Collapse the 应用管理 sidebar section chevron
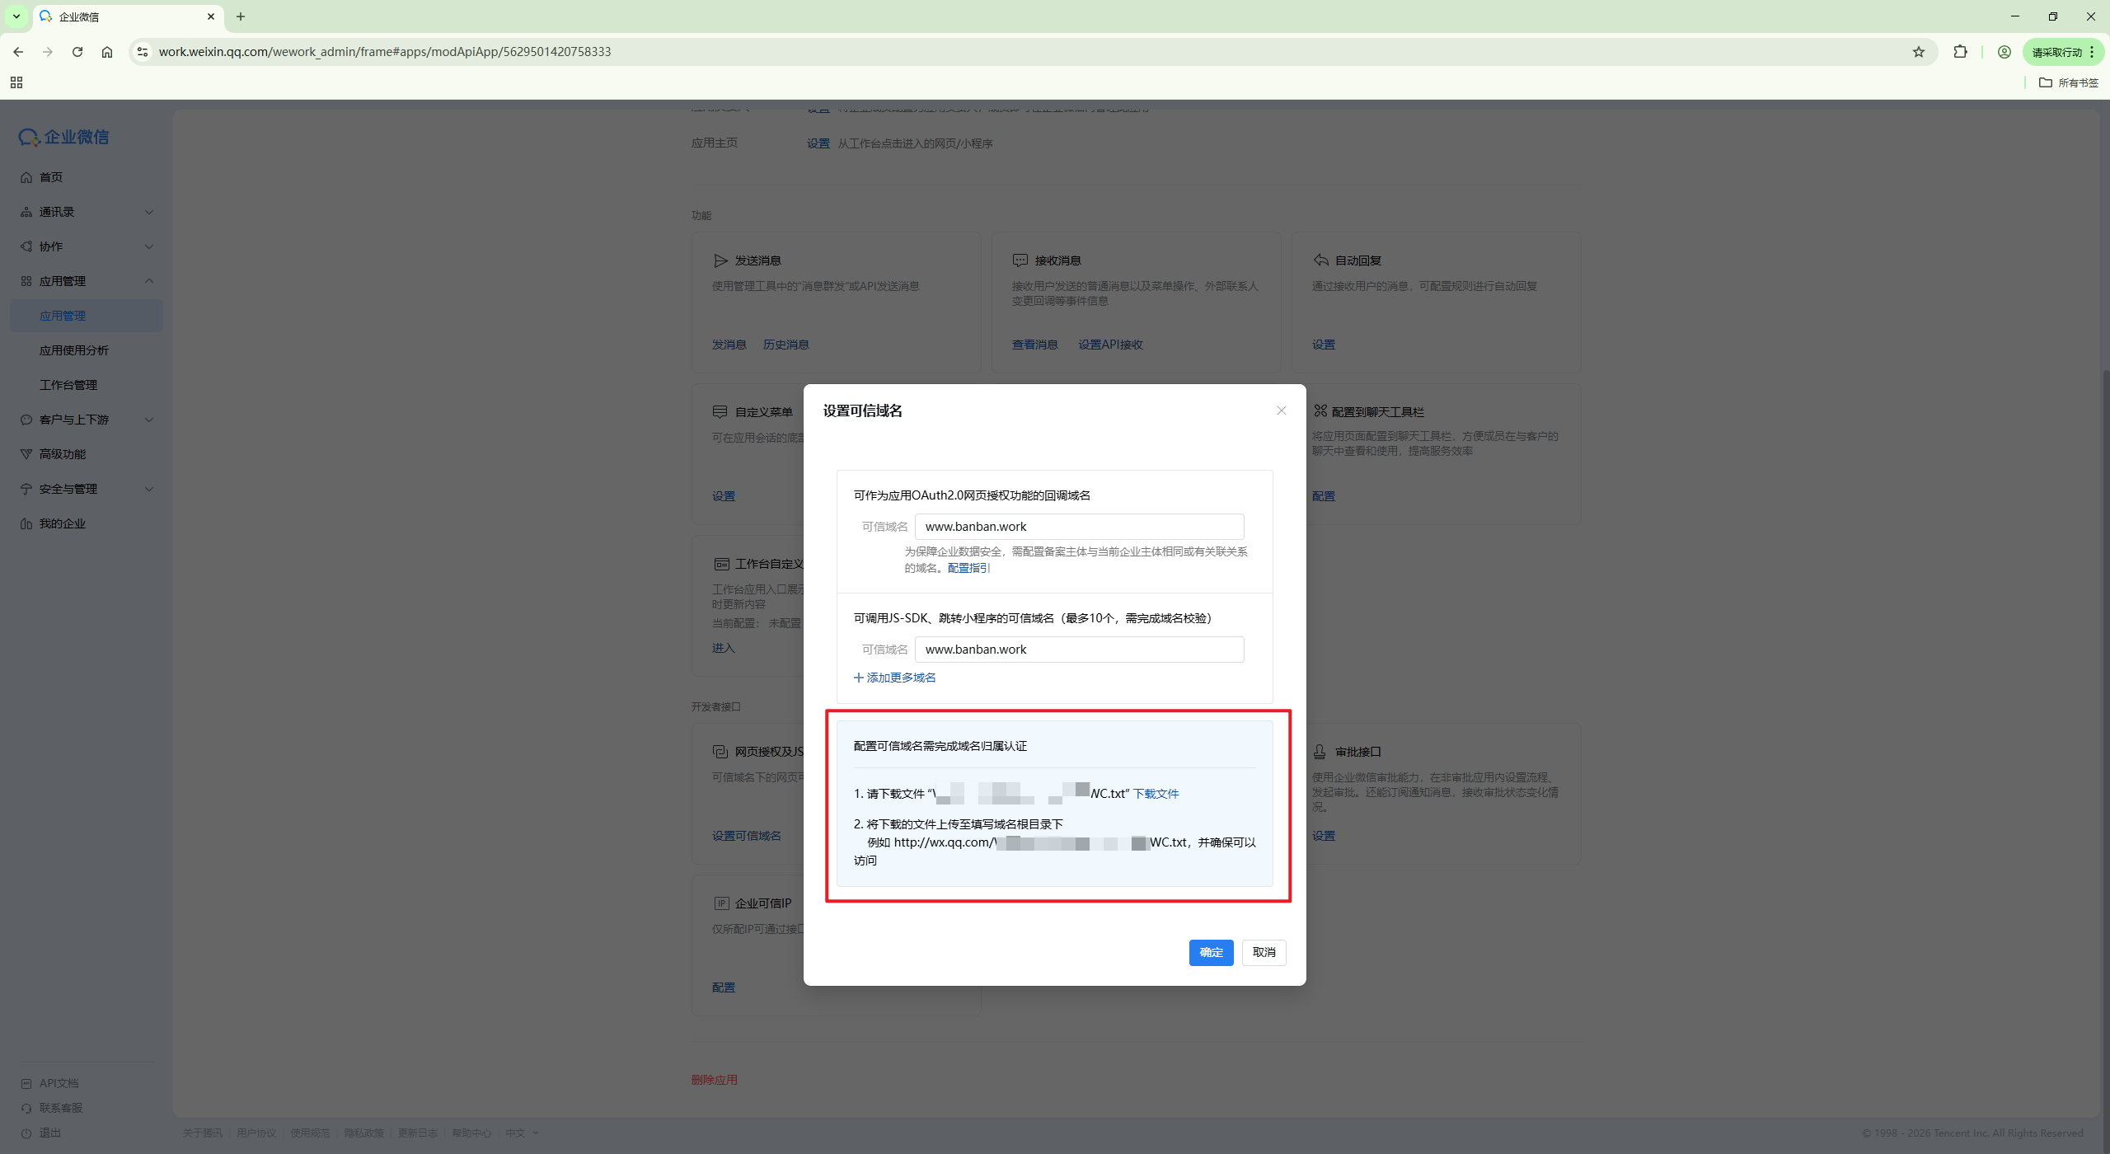This screenshot has height=1154, width=2110. (149, 281)
